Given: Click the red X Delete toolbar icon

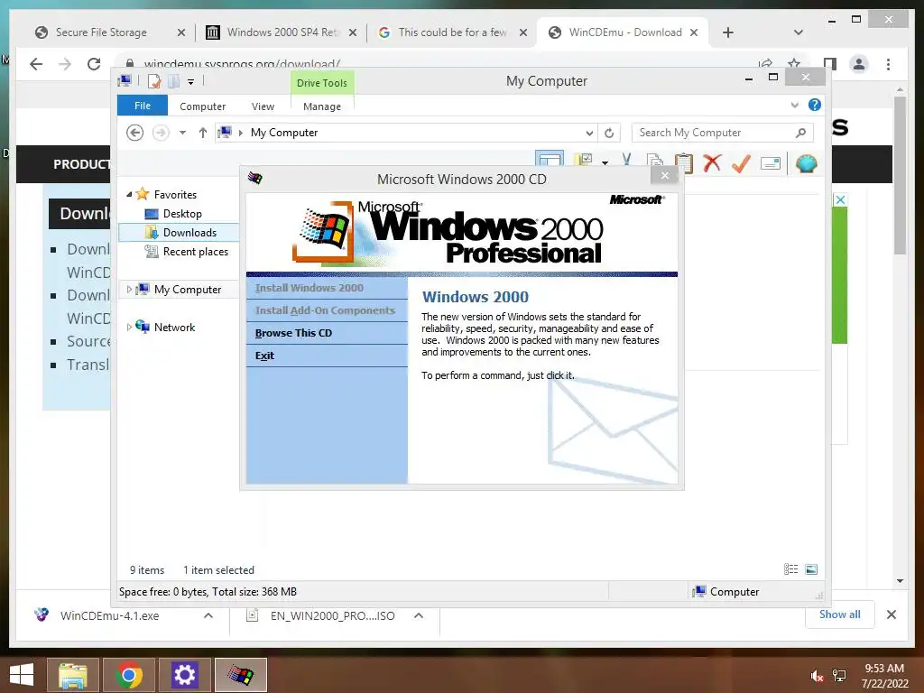Looking at the screenshot, I should (x=712, y=162).
